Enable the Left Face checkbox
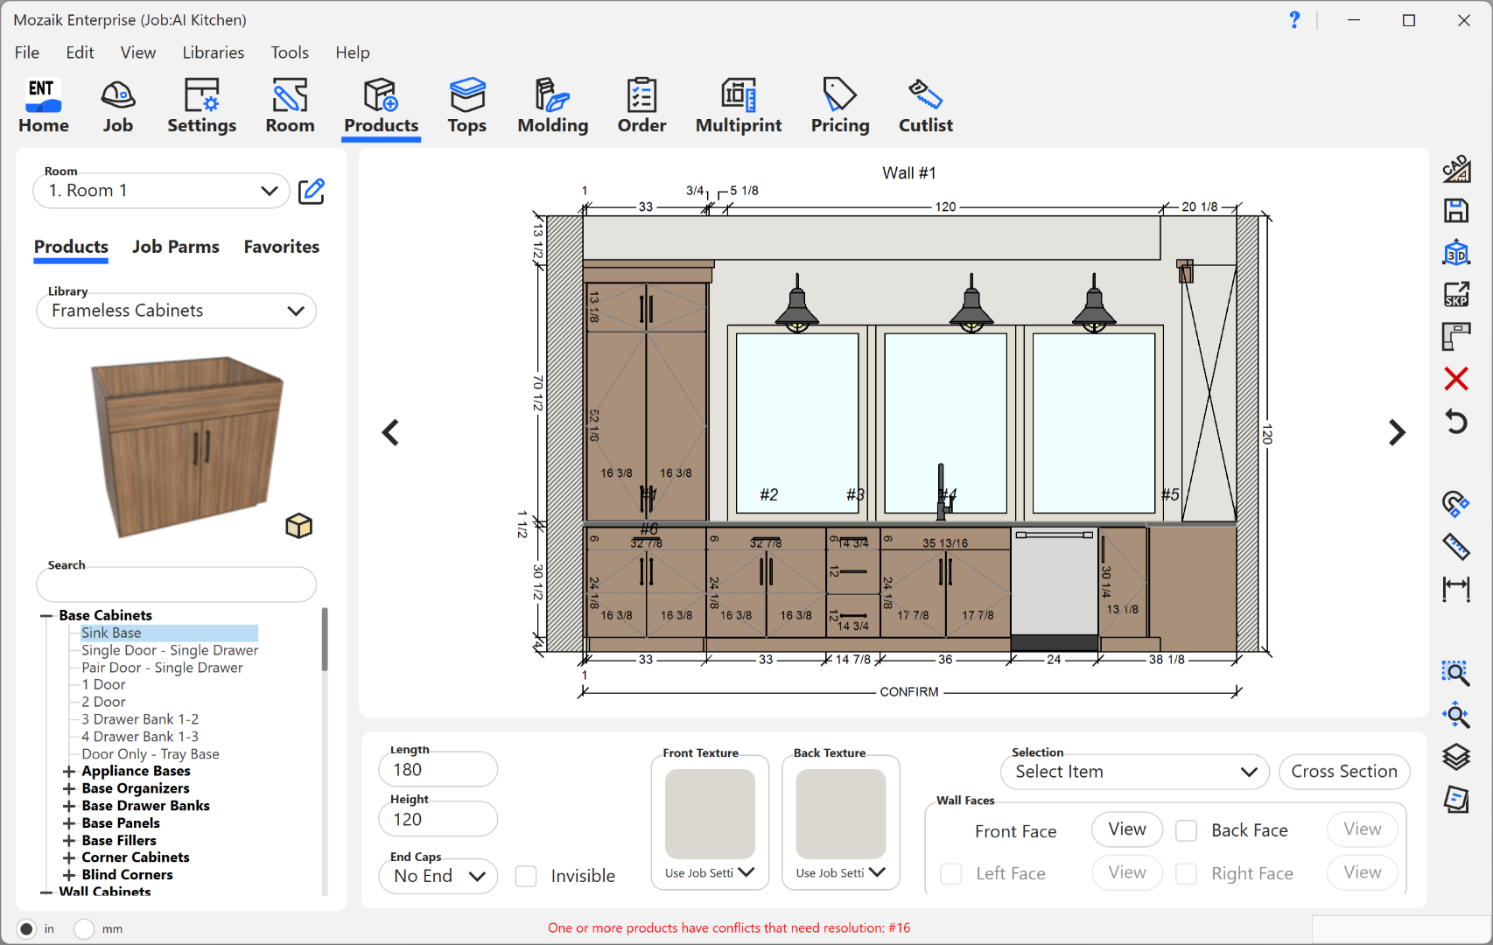Screen dimensions: 1493x945 click(950, 873)
